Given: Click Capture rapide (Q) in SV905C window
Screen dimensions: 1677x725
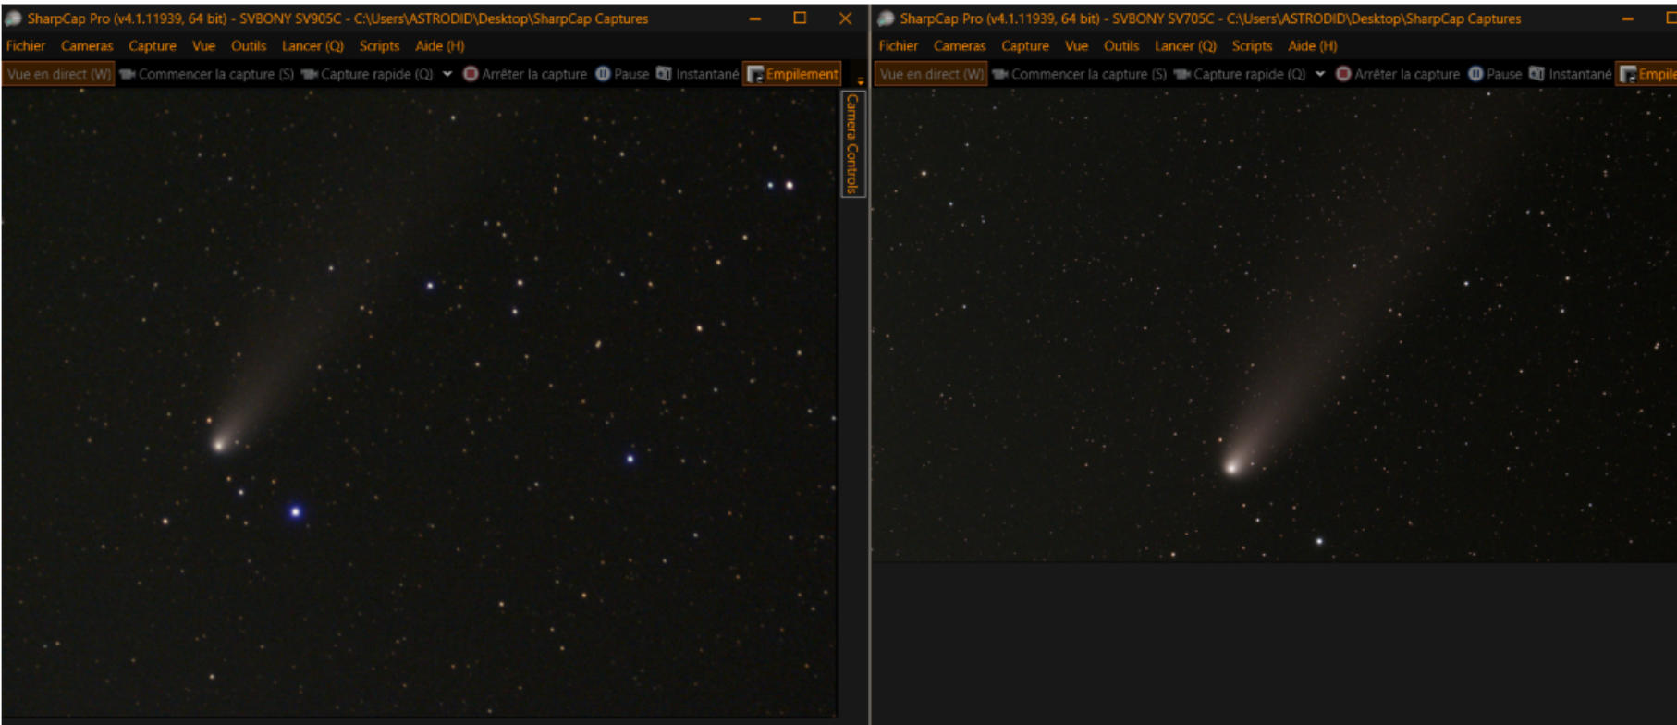Looking at the screenshot, I should 367,74.
